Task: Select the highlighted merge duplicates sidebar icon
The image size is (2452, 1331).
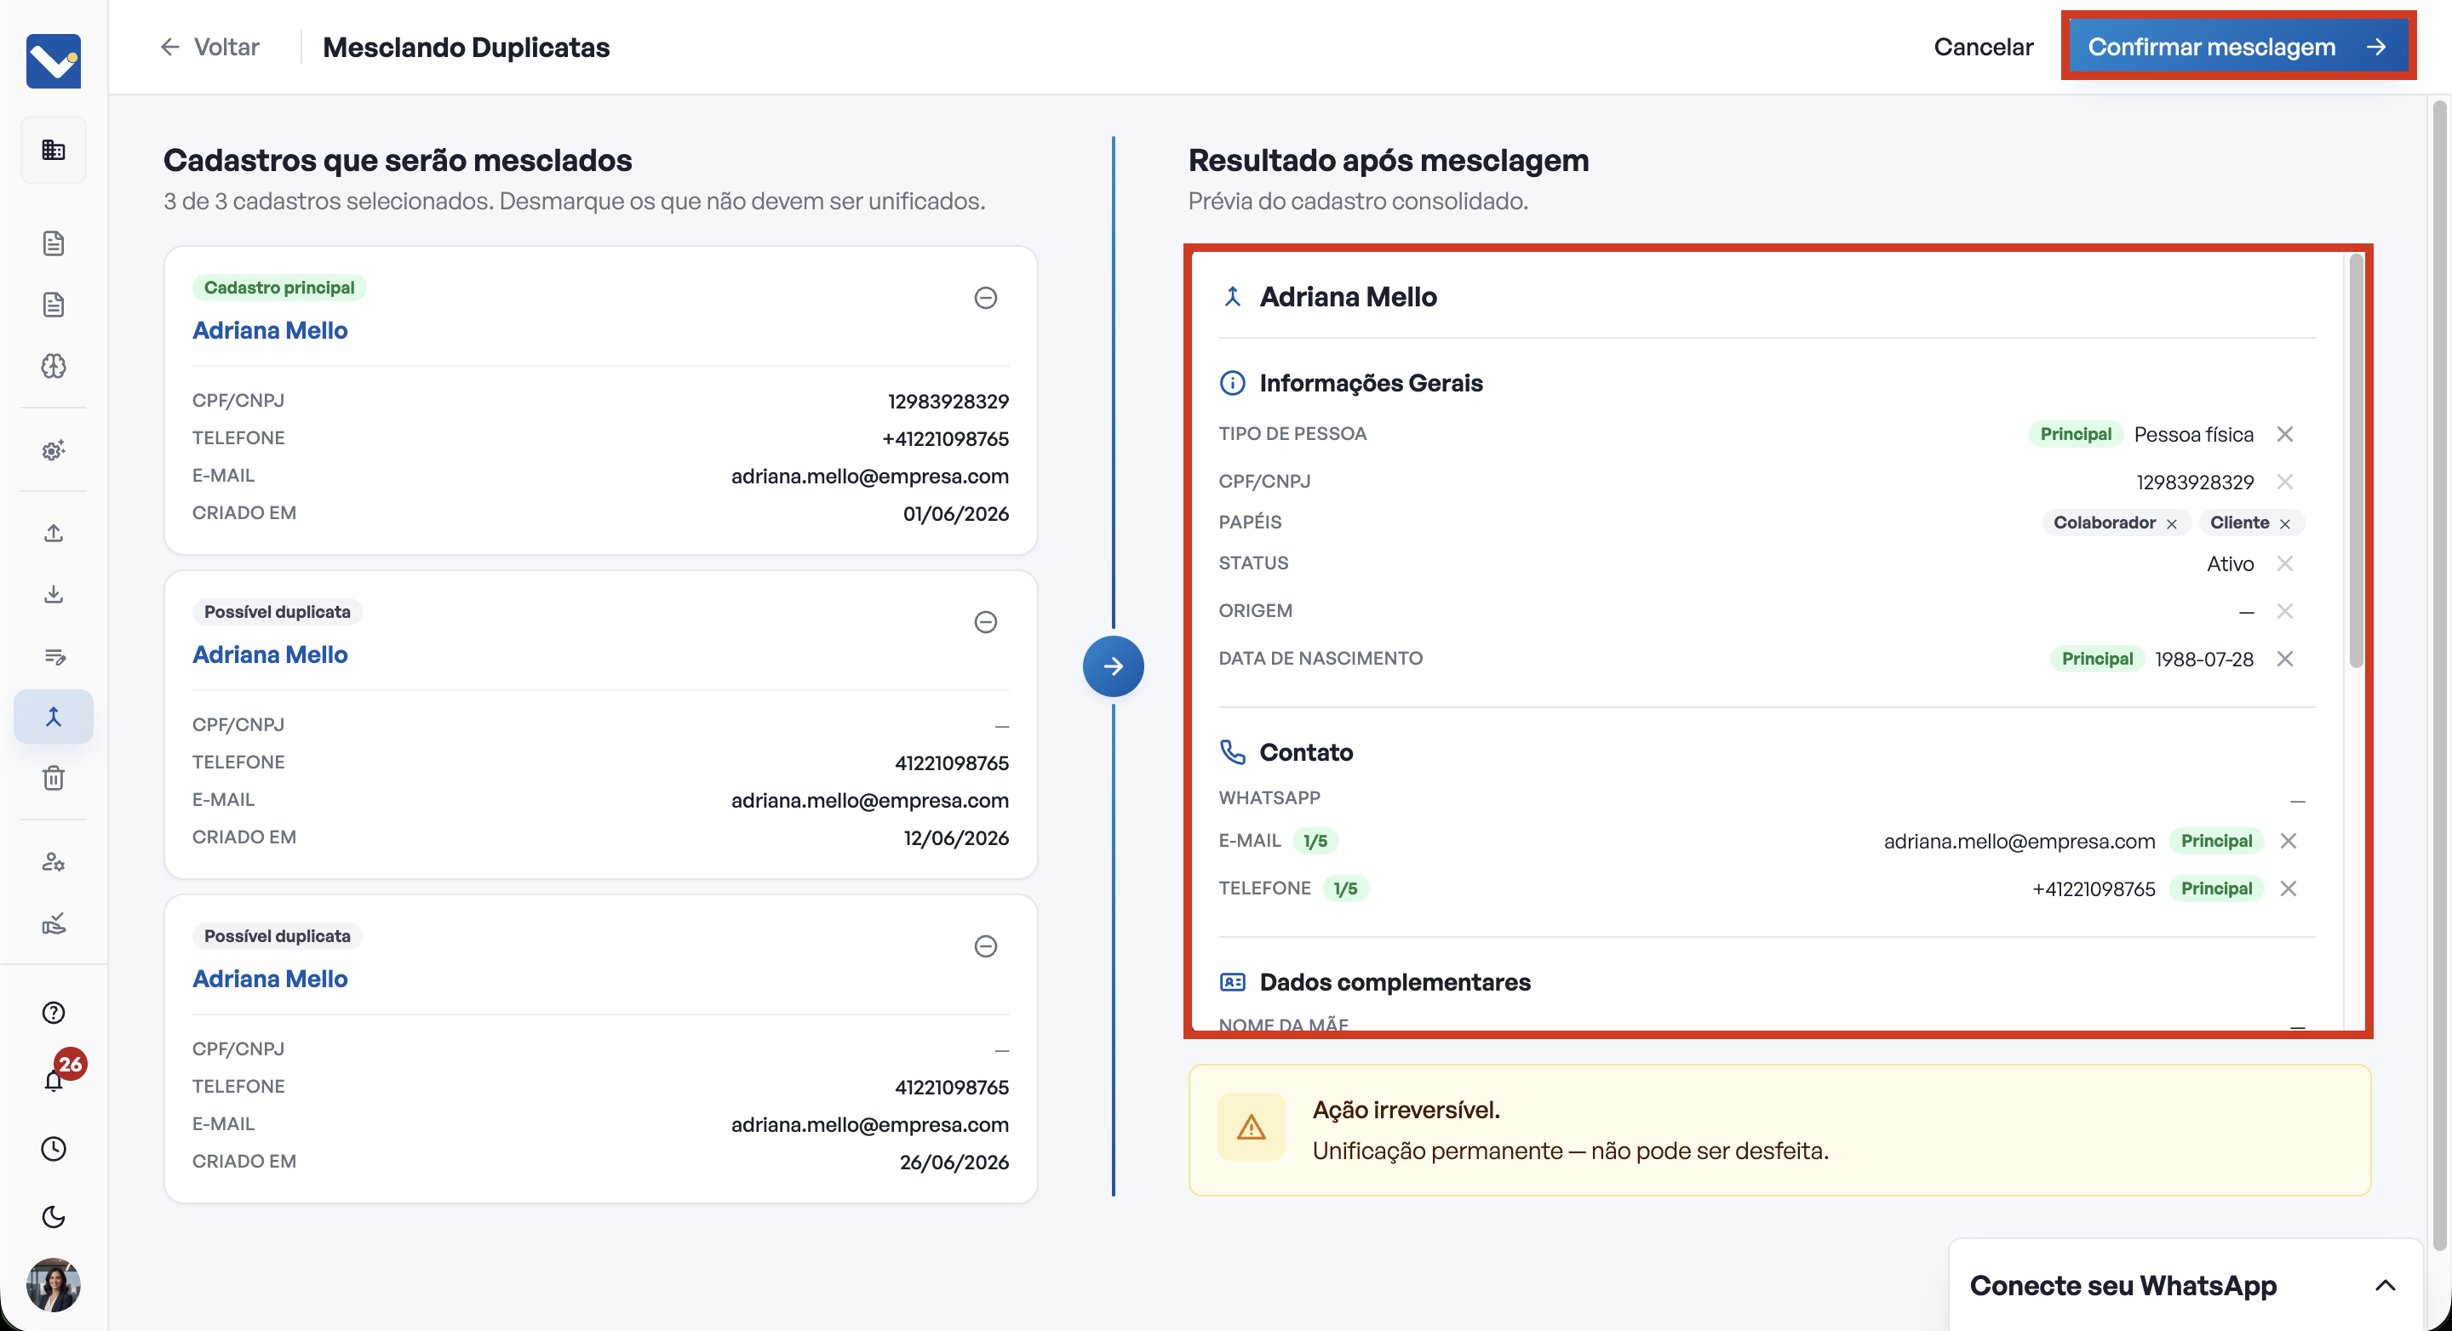Action: click(x=54, y=717)
